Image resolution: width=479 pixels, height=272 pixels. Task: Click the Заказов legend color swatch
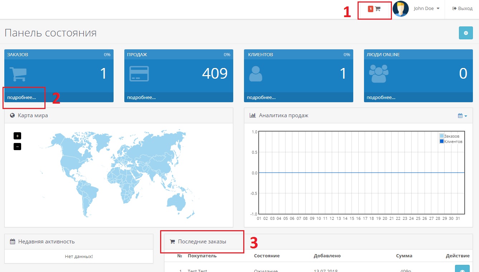(x=442, y=136)
